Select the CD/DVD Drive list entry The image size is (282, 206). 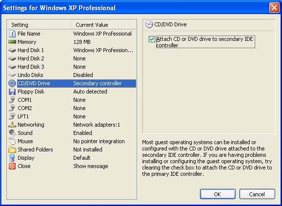(x=72, y=83)
